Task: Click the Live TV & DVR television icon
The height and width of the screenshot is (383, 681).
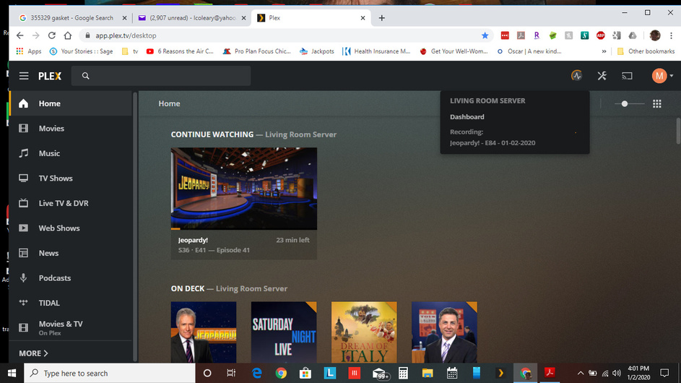Action: [x=23, y=203]
